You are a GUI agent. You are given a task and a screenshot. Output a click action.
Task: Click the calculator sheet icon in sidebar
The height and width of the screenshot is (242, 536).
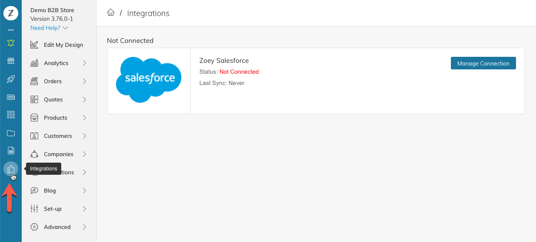(11, 151)
